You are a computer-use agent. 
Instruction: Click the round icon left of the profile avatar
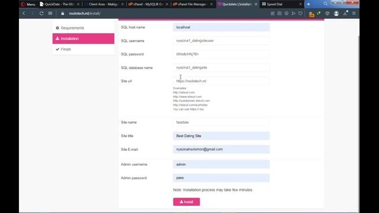coord(327,14)
